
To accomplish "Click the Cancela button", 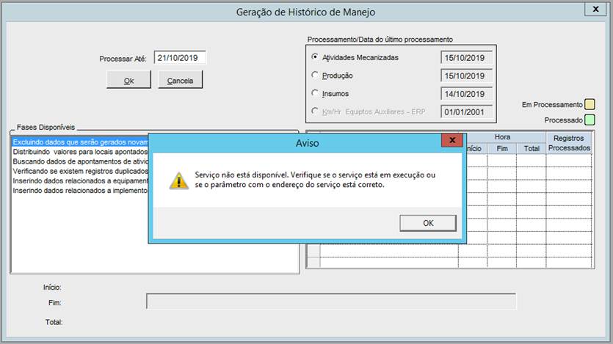I will click(x=180, y=81).
